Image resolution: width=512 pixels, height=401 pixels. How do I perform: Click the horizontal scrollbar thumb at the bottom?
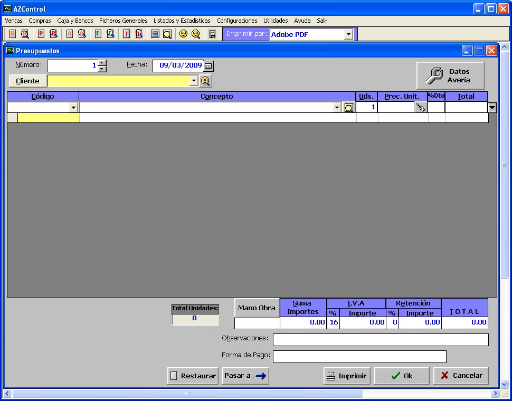pos(187,394)
